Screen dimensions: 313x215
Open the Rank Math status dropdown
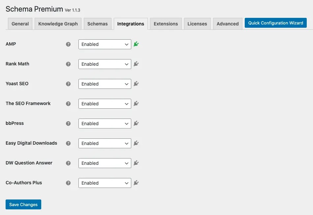coord(105,64)
